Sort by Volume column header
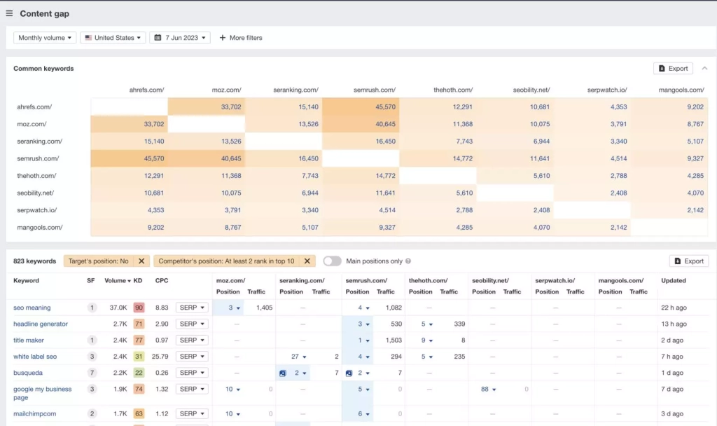The image size is (717, 426). click(x=118, y=280)
